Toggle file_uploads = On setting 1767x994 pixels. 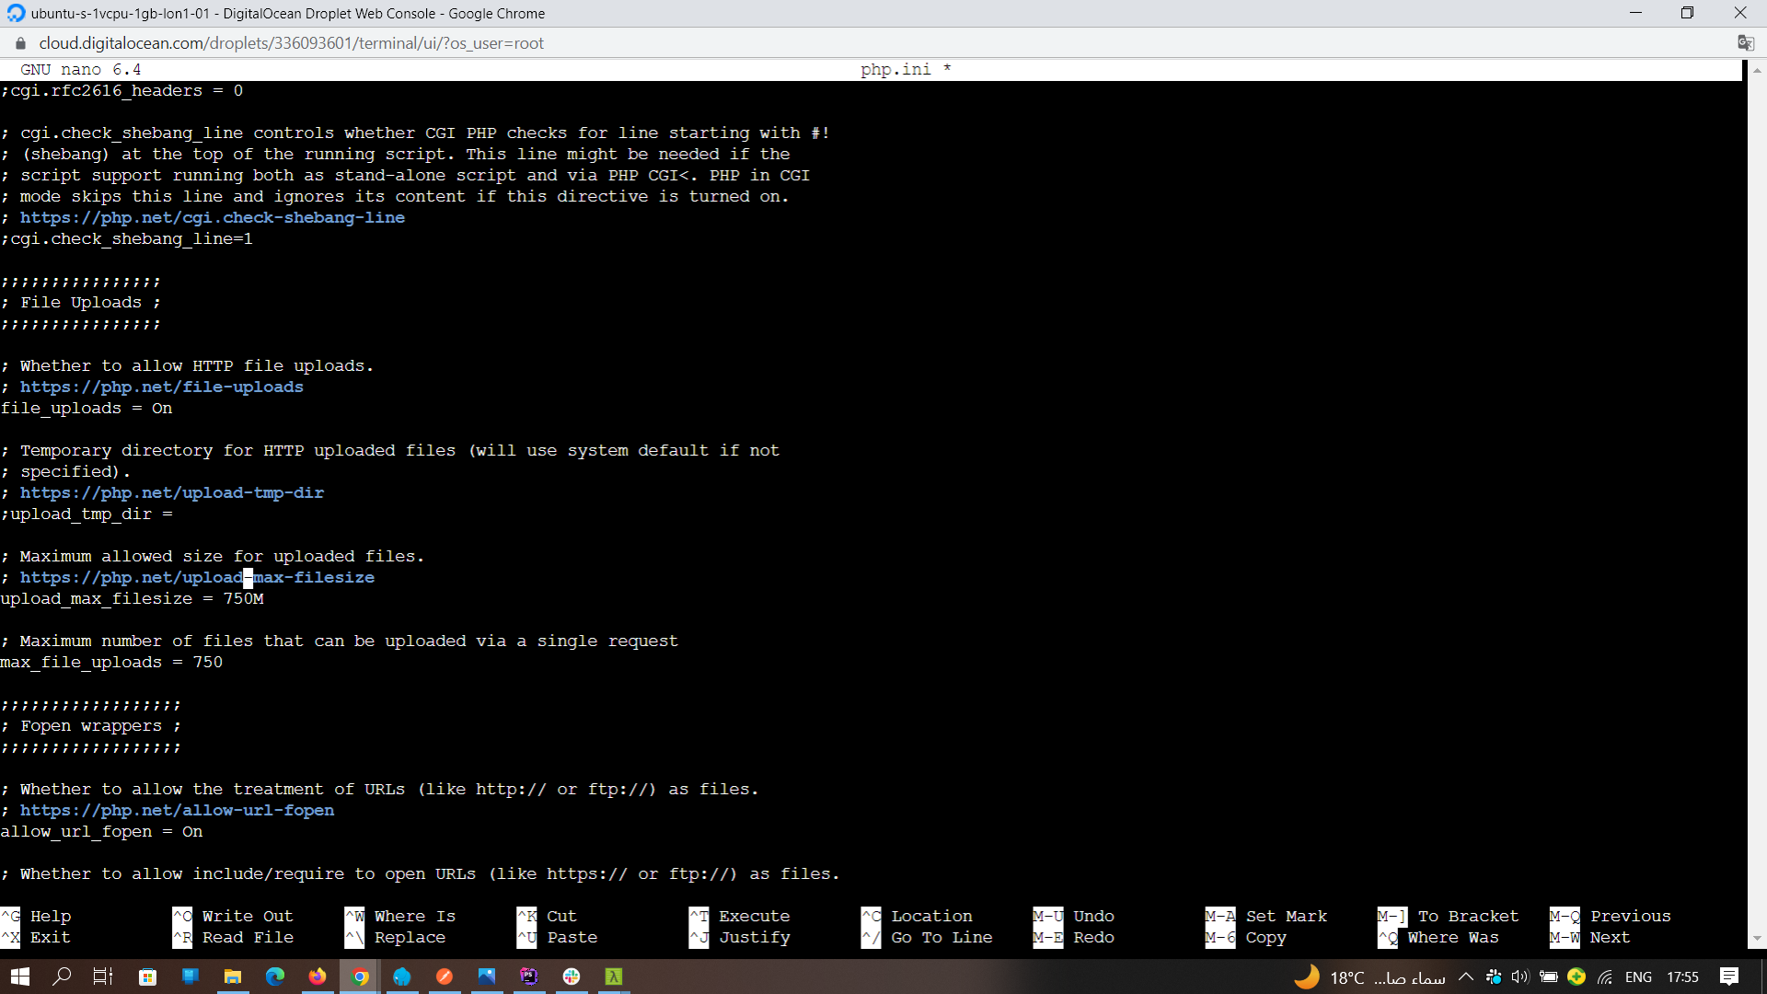[87, 408]
